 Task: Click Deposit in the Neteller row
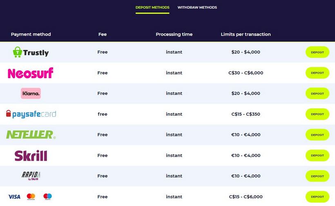coord(317,135)
